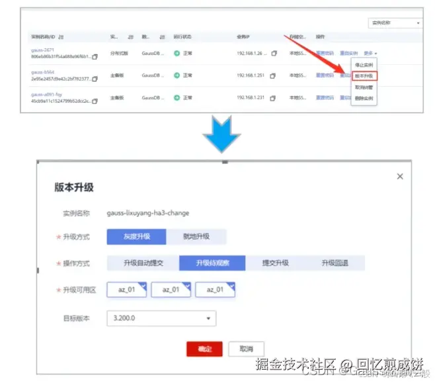Click the red 确定 button
This screenshot has width=435, height=383.
click(x=204, y=349)
